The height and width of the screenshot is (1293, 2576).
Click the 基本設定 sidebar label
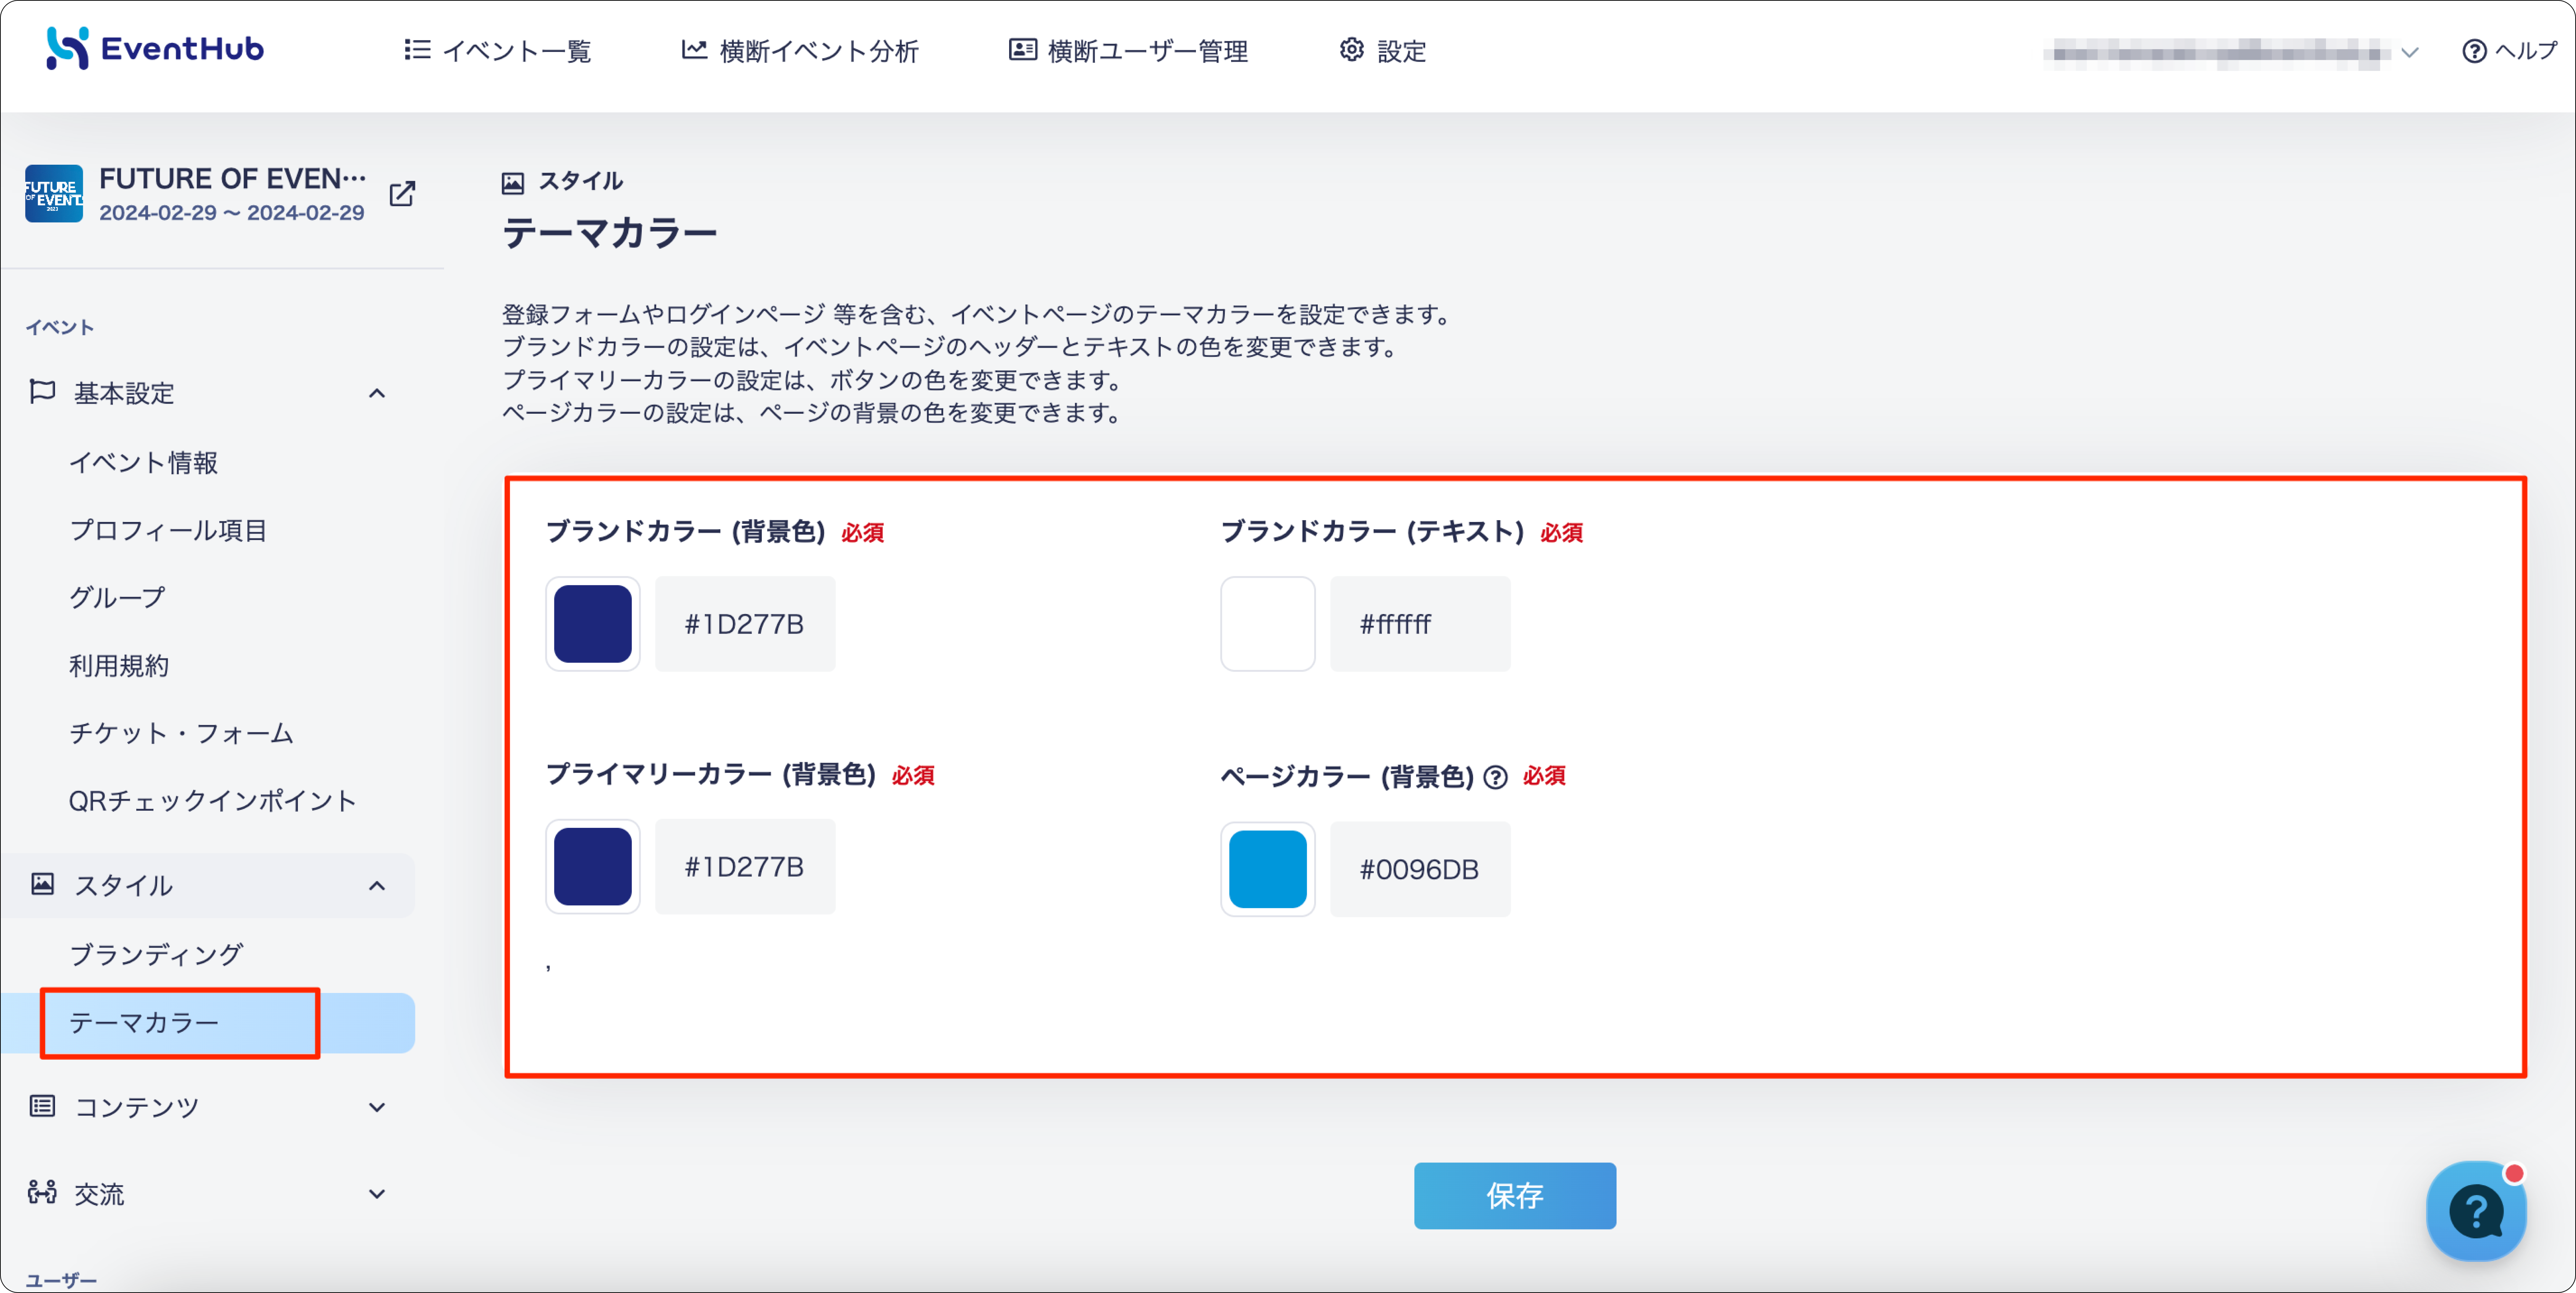click(x=124, y=393)
